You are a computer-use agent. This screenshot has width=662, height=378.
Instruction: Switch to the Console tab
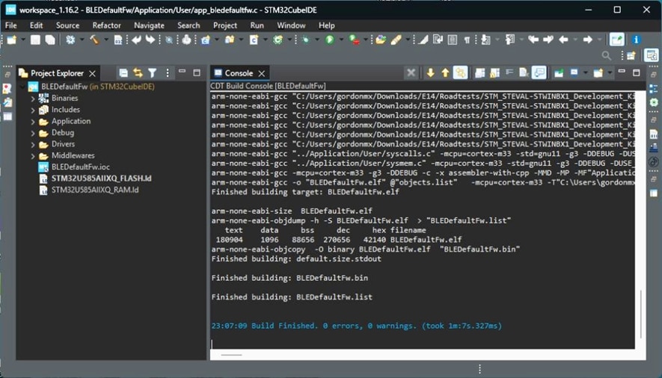[x=238, y=73]
